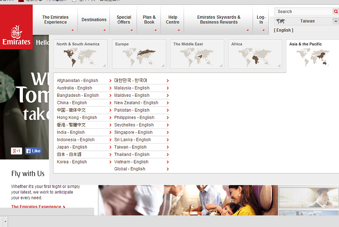Choose 中国 - 简体中文
The width and height of the screenshot is (339, 227).
tap(71, 110)
